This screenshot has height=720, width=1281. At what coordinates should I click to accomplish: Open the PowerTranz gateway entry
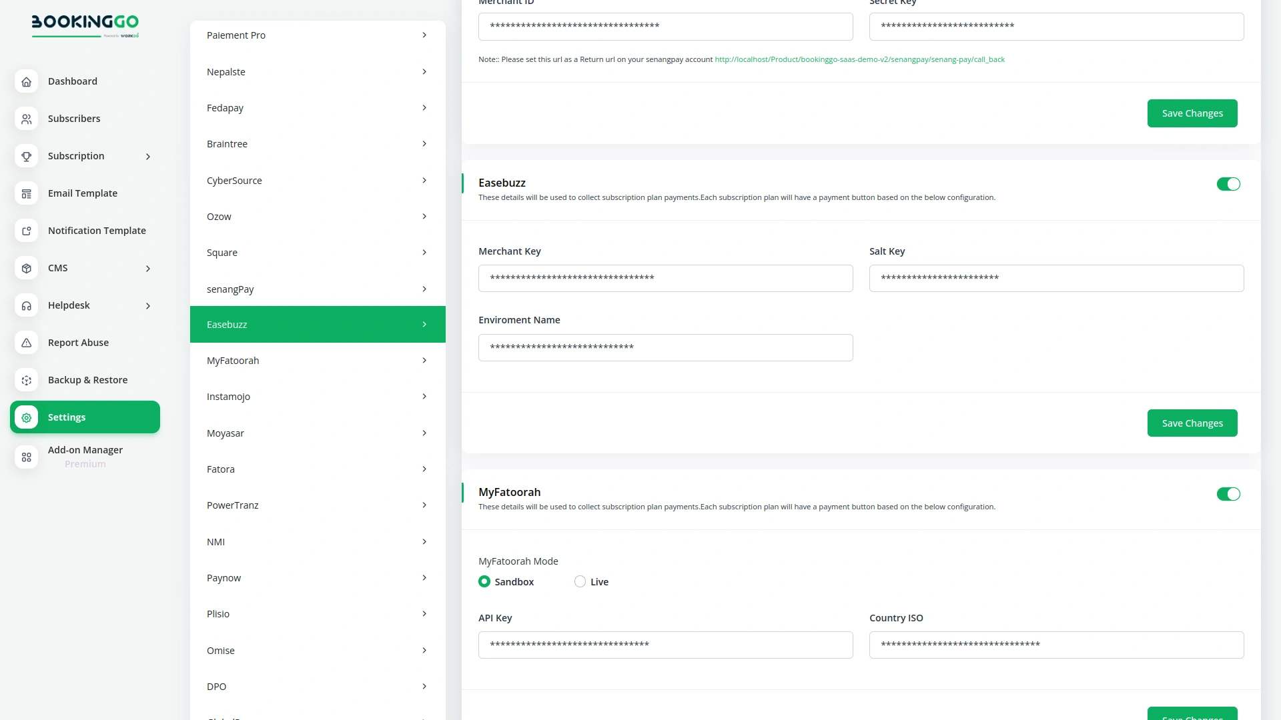point(317,505)
